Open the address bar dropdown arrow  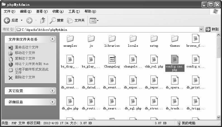(x=201, y=29)
